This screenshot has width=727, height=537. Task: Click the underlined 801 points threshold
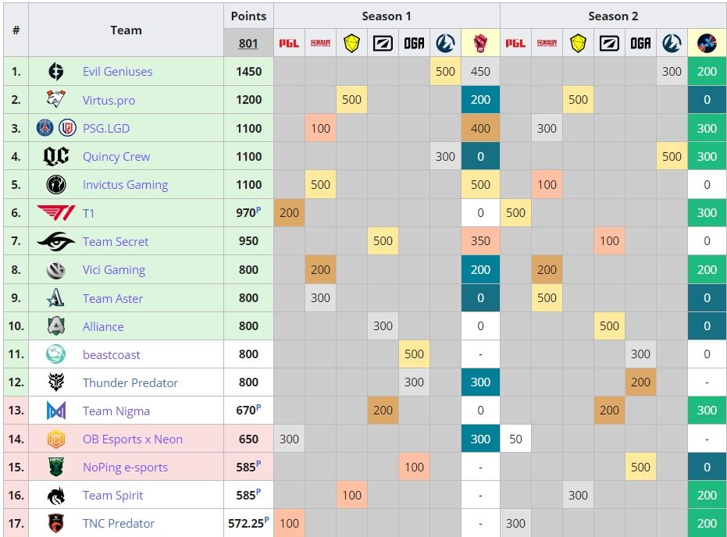[248, 44]
